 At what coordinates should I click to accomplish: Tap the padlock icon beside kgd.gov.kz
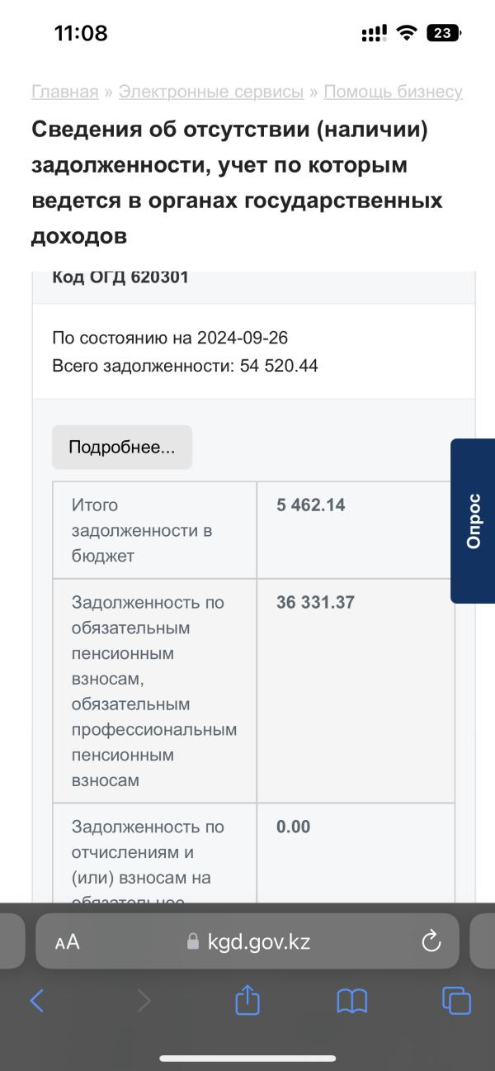click(x=194, y=941)
